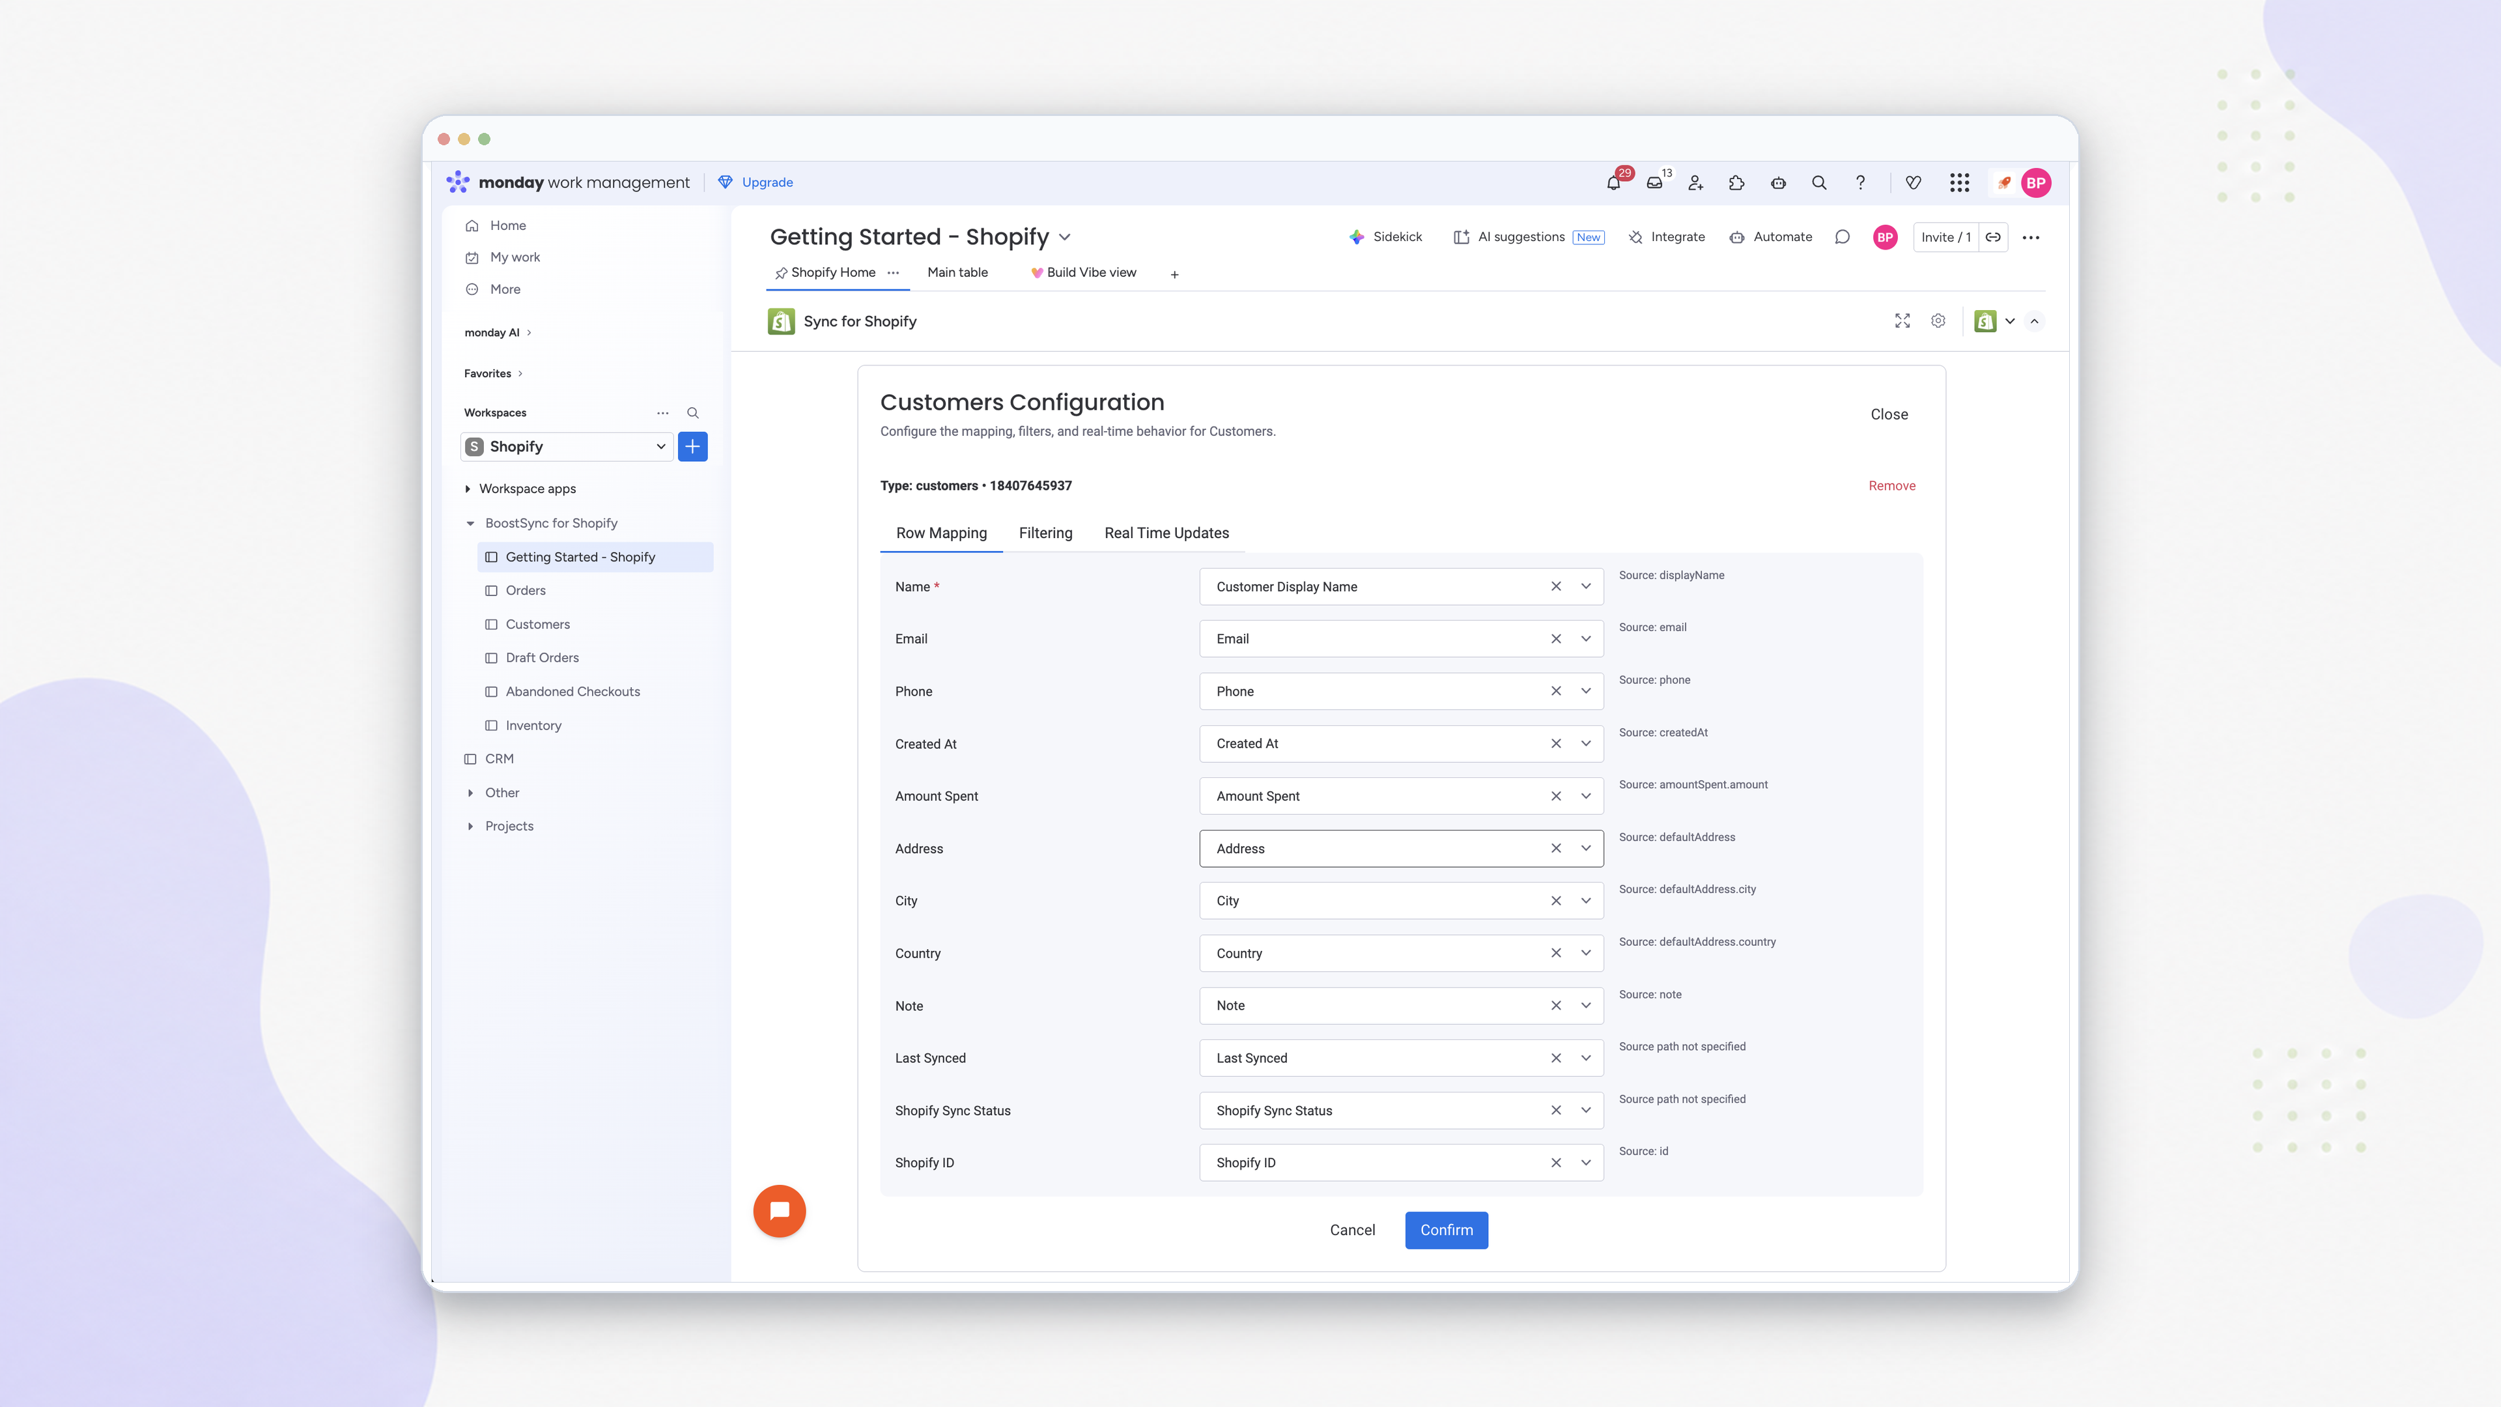This screenshot has width=2501, height=1407.
Task: Open the Automate center
Action: [1771, 237]
